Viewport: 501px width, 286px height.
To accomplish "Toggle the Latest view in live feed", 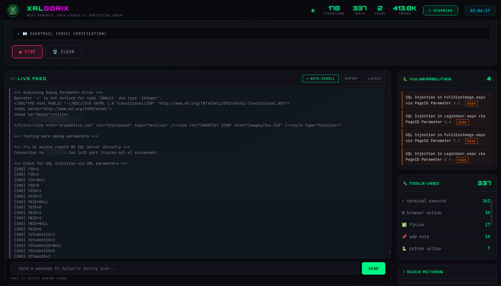I will pos(375,78).
